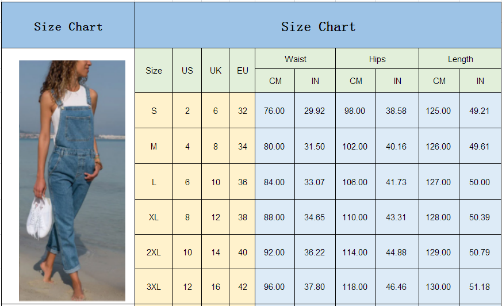
Task: Click the denim overalls product photo
Action: tap(72, 181)
